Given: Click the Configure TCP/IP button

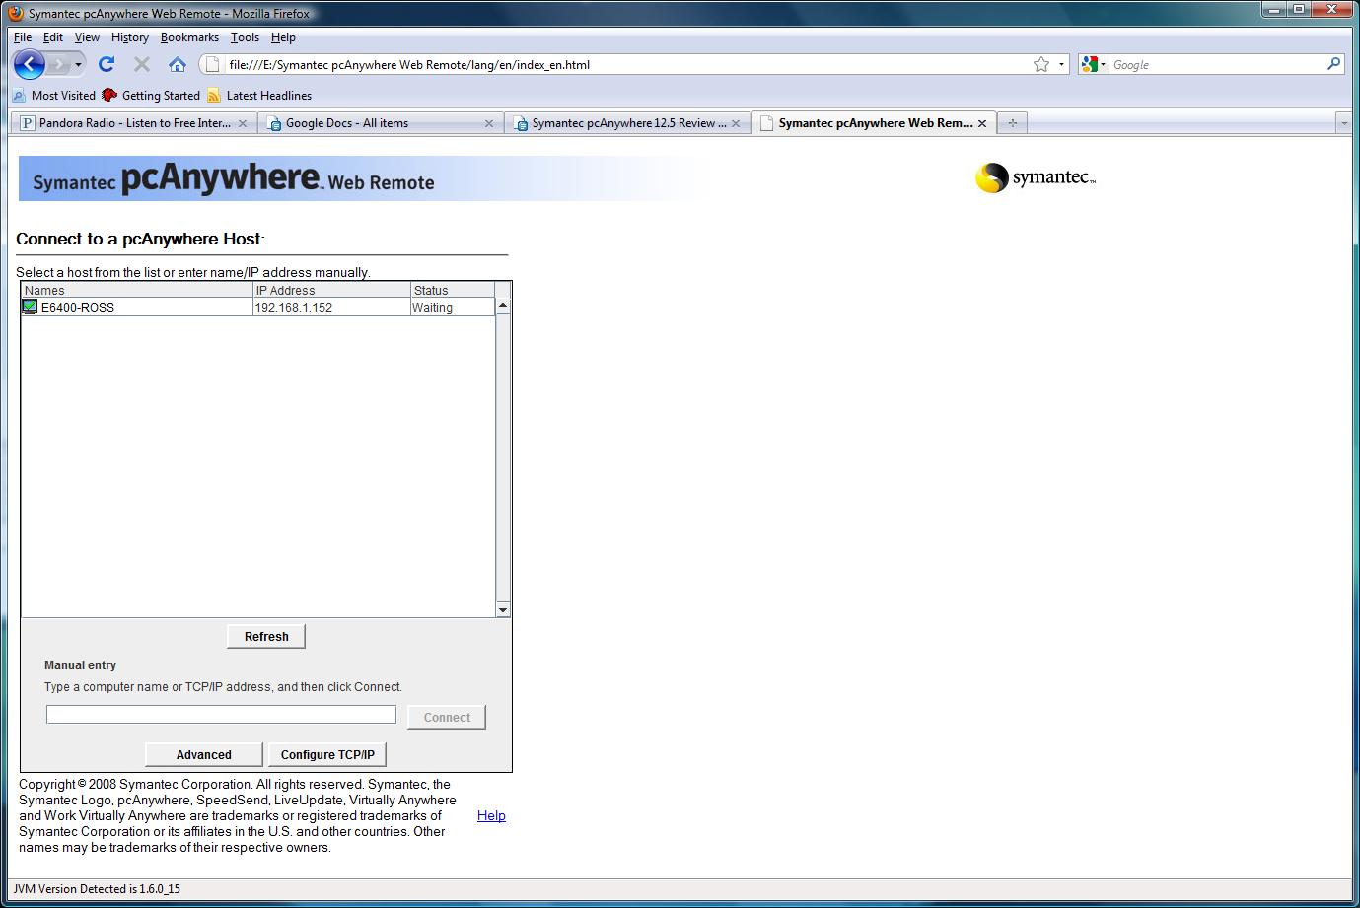Looking at the screenshot, I should click(x=327, y=754).
